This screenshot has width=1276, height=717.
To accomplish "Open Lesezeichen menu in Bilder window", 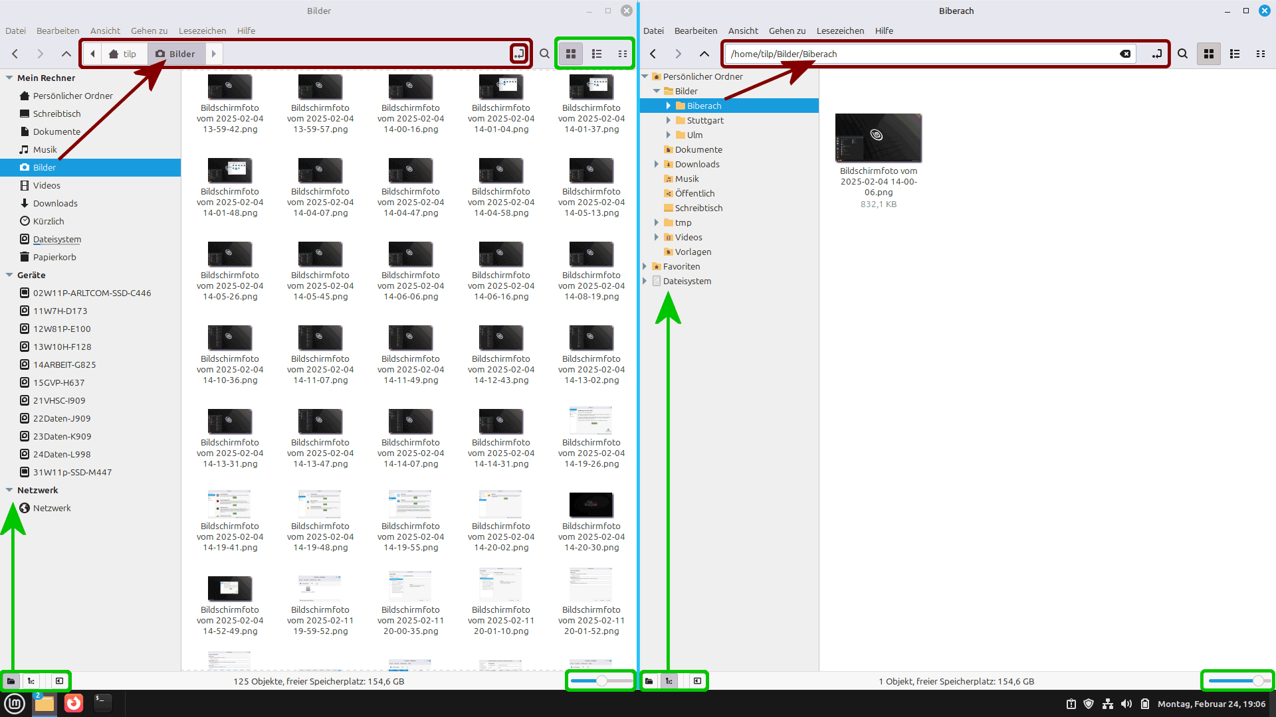I will (202, 31).
